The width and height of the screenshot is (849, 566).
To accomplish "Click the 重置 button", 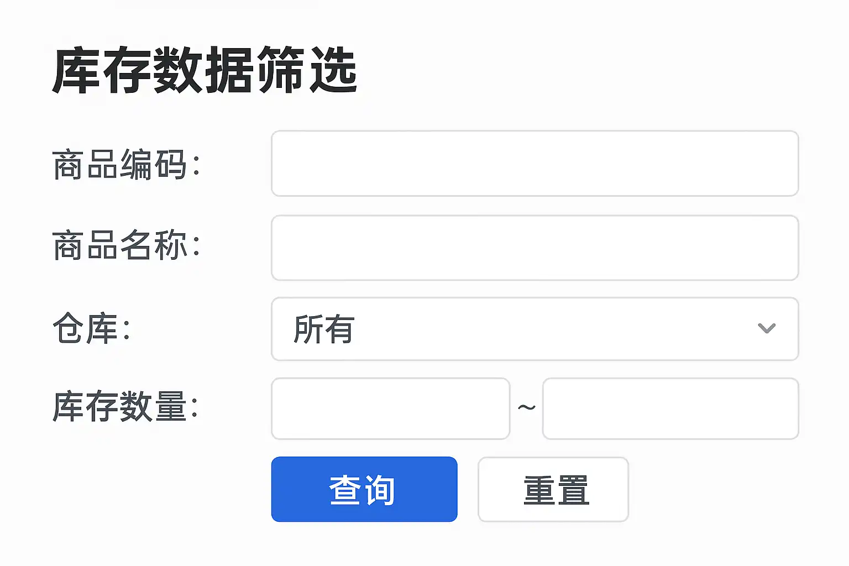I will pos(553,489).
